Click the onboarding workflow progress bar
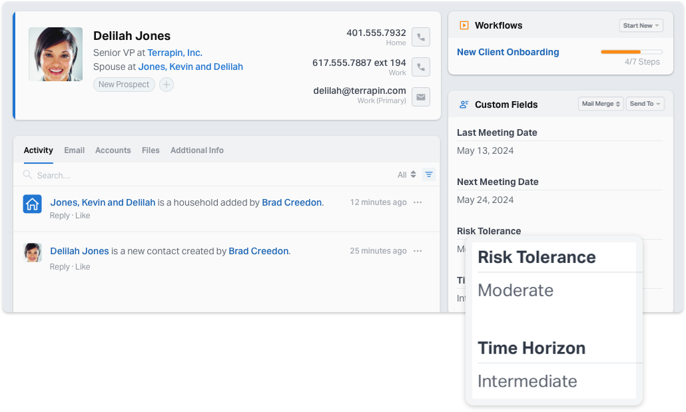This screenshot has height=412, width=686. click(x=632, y=52)
